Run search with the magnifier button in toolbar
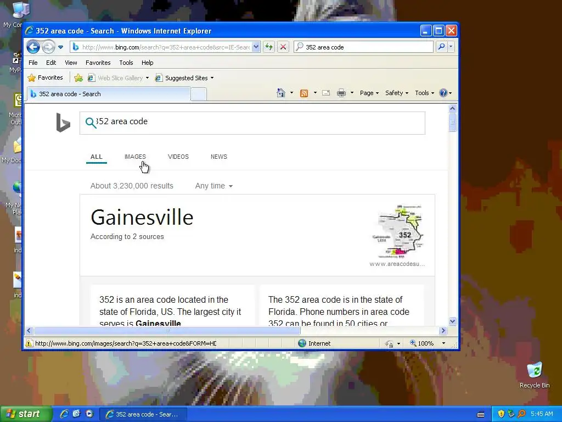Viewport: 562px width, 422px height. pos(442,47)
